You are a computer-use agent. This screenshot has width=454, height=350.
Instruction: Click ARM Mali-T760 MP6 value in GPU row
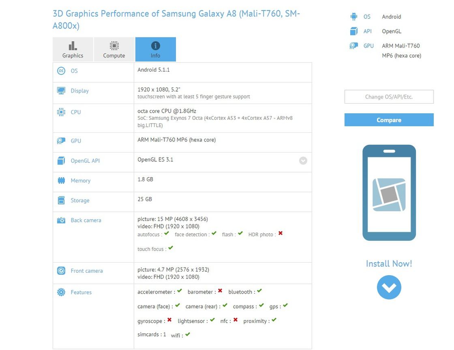point(177,140)
